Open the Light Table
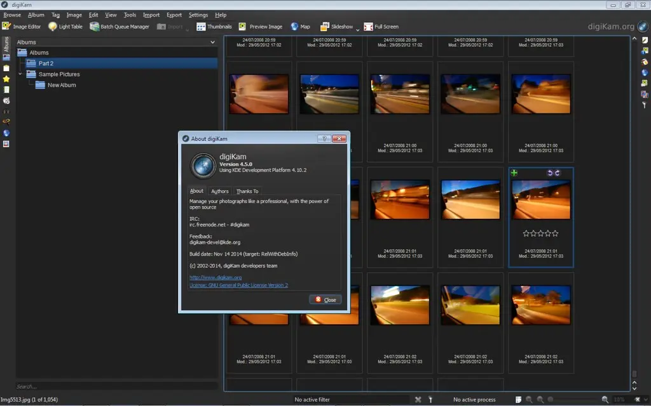The width and height of the screenshot is (651, 406). (65, 27)
